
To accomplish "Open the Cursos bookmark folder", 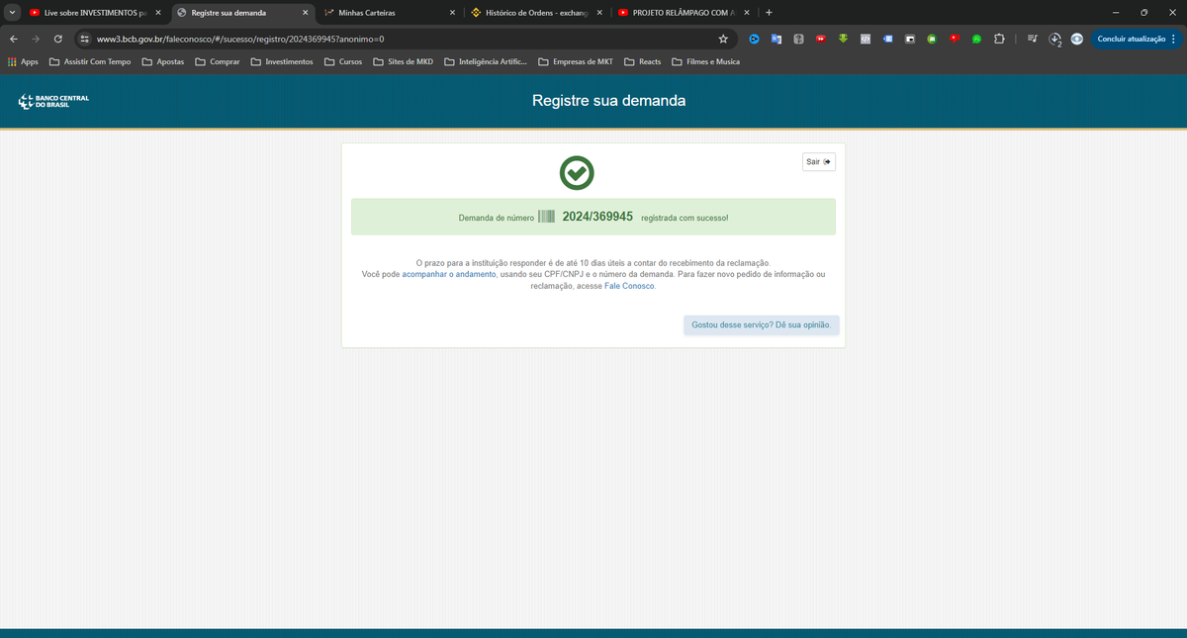I will tap(342, 61).
